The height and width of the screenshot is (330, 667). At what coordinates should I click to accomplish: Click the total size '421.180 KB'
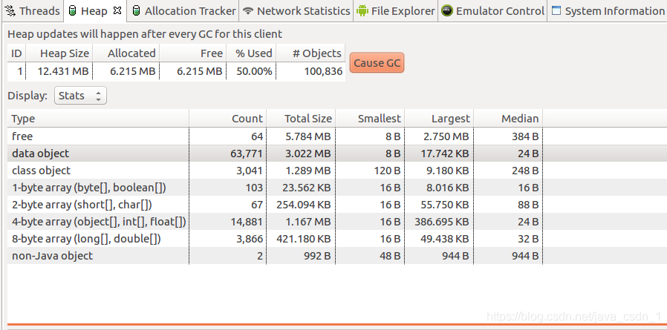click(x=303, y=239)
